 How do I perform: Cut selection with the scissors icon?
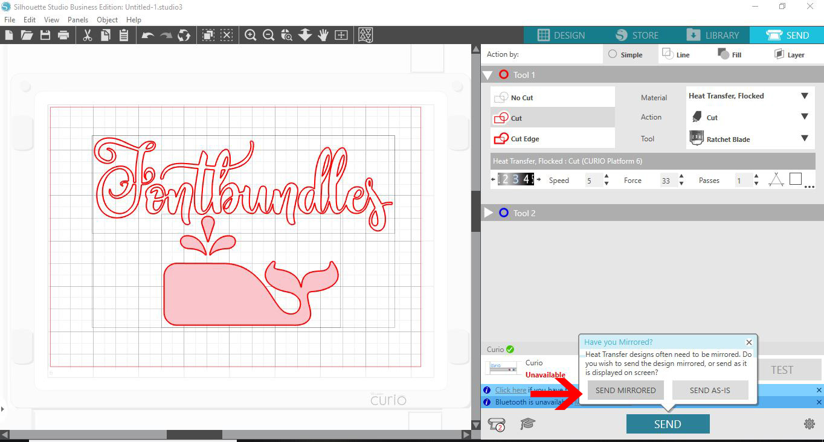(88, 35)
